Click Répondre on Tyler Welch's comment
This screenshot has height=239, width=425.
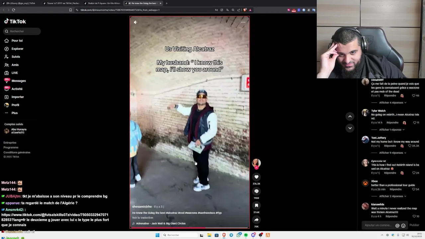point(392,123)
